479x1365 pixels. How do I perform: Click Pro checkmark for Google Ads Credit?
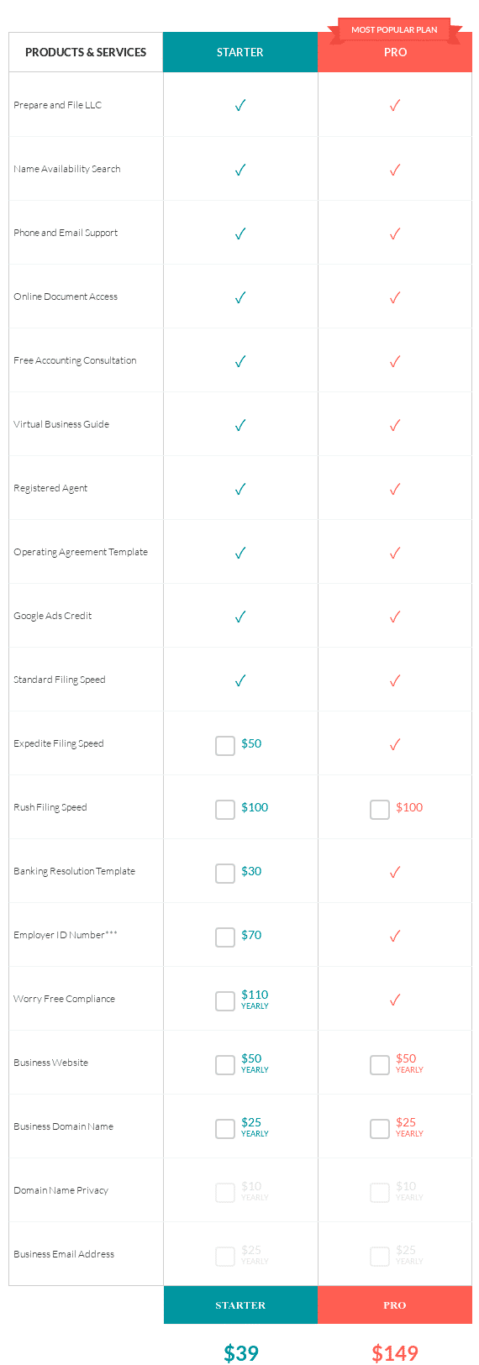click(395, 616)
